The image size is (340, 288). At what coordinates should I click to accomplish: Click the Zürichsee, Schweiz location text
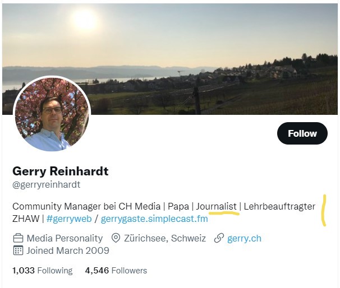tap(165, 238)
